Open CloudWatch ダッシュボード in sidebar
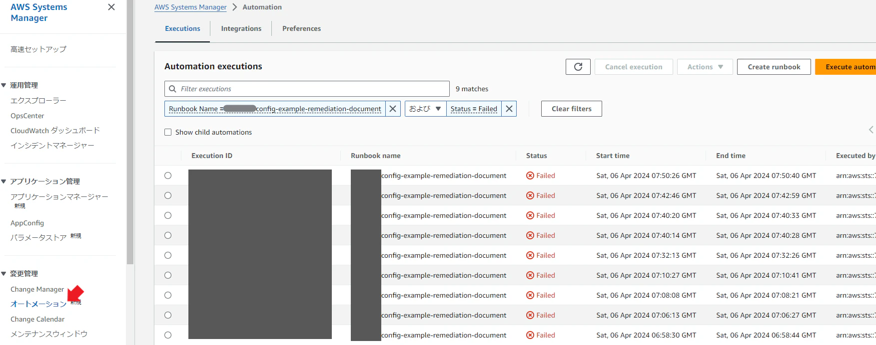Viewport: 876px width, 345px height. [55, 131]
